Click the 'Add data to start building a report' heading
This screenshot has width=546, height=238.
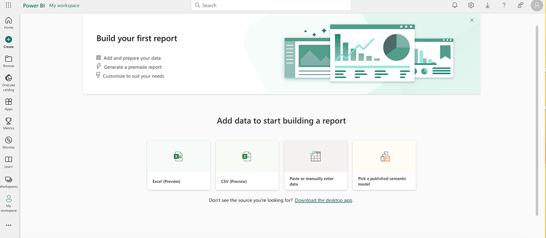click(281, 121)
